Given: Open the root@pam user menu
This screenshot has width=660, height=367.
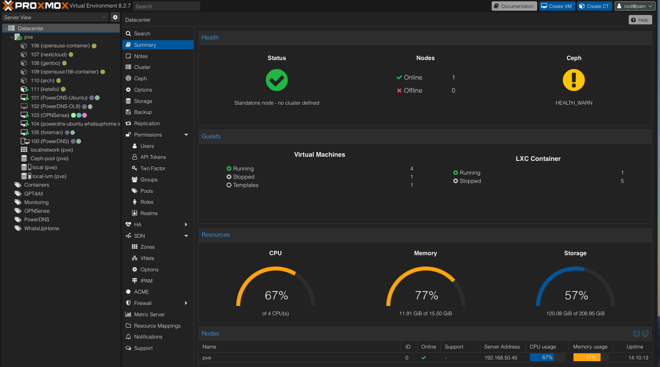Looking at the screenshot, I should point(635,6).
